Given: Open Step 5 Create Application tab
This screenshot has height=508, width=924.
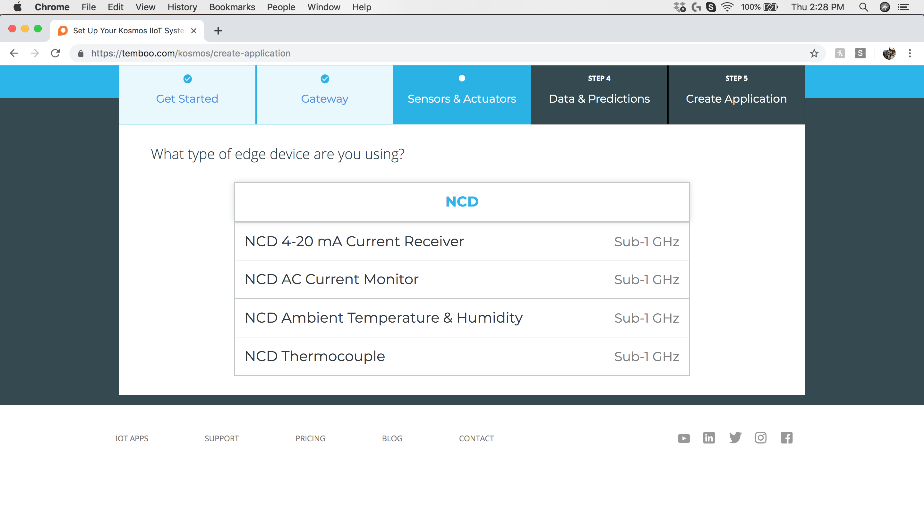Looking at the screenshot, I should click(736, 95).
